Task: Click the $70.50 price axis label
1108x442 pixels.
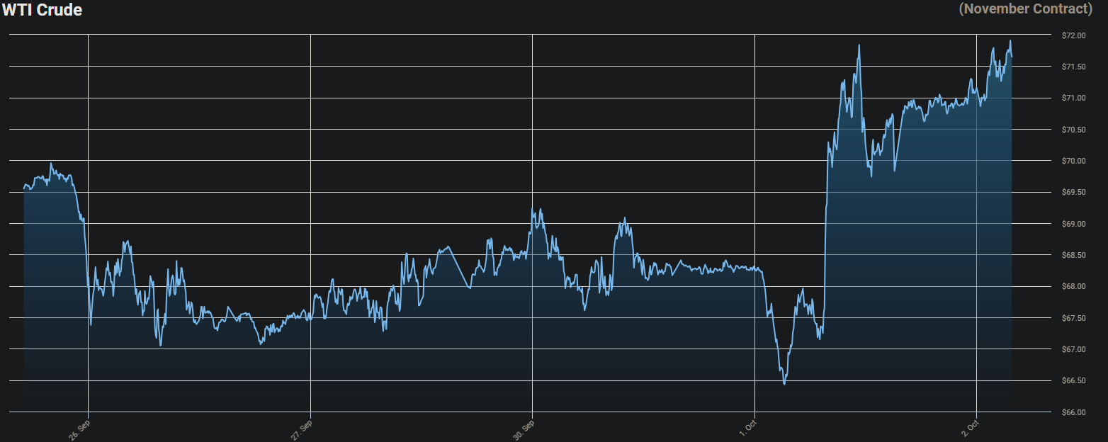Action: click(1074, 130)
